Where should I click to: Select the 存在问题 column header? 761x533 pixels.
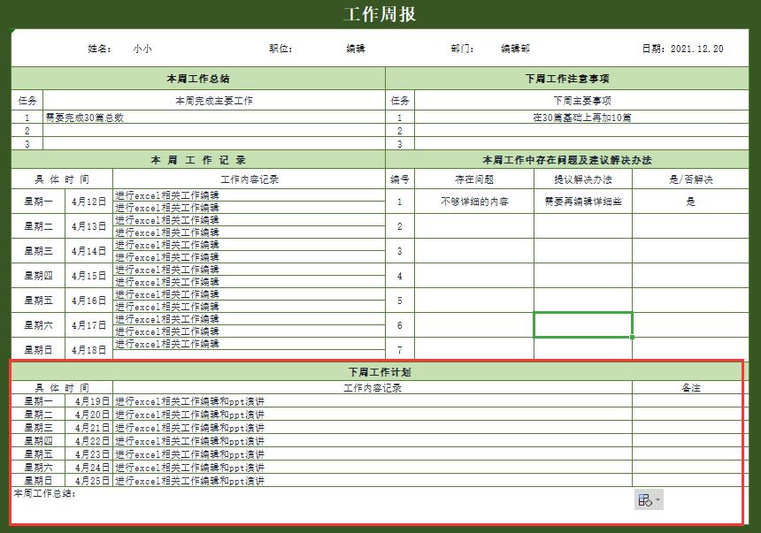click(x=474, y=179)
